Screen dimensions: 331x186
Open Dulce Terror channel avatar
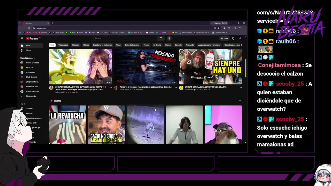pyautogui.click(x=116, y=88)
